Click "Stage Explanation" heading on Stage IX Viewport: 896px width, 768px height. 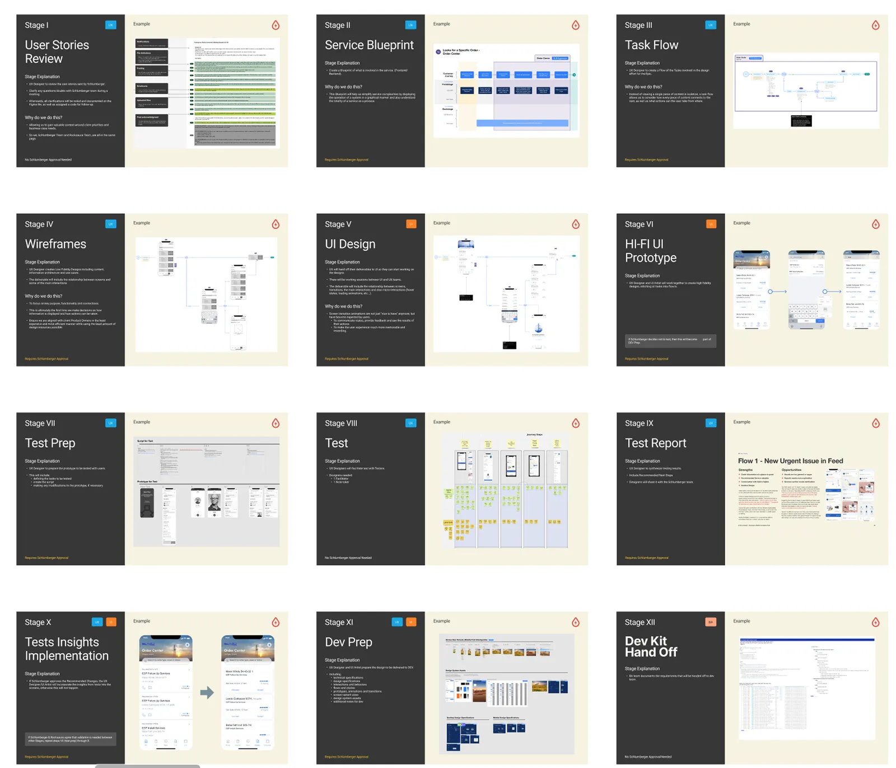tap(642, 461)
